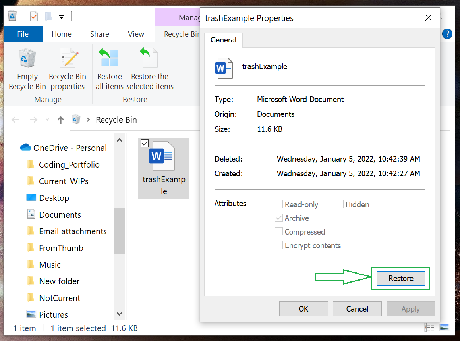Screen dimensions: 460x341
Task: Close the trashExample Properties dialog
Action: [x=428, y=18]
